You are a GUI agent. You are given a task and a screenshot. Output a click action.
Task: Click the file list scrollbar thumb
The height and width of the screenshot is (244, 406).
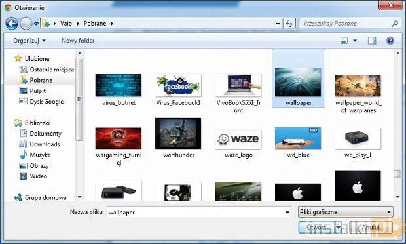(397, 173)
